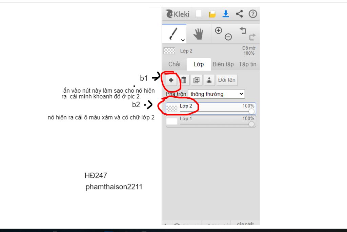Viewport: 347px width, 232px height.
Task: Open help with the question mark icon
Action: coord(253,14)
